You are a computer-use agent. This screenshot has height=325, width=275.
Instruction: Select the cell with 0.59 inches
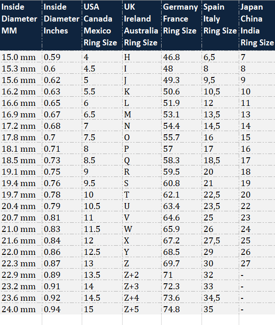point(62,56)
